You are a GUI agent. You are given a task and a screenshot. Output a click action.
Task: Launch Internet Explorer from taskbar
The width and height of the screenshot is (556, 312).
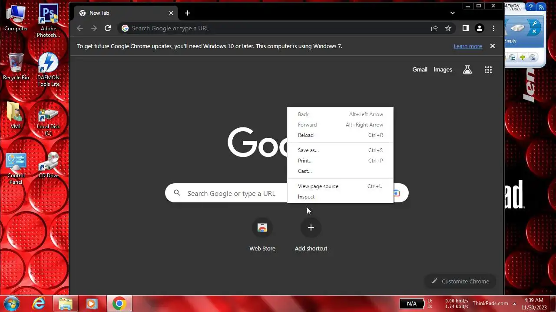pyautogui.click(x=39, y=304)
